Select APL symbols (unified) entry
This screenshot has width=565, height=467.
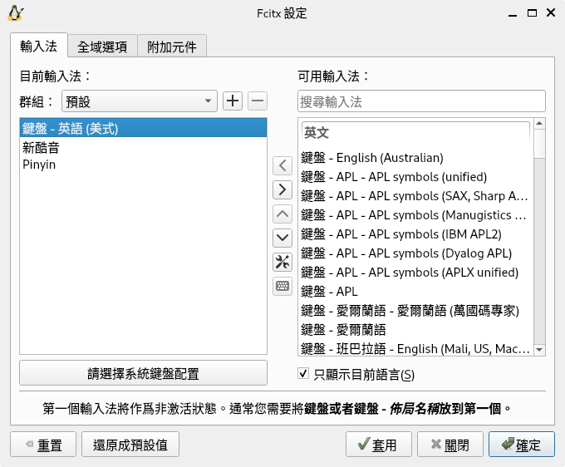(x=415, y=177)
